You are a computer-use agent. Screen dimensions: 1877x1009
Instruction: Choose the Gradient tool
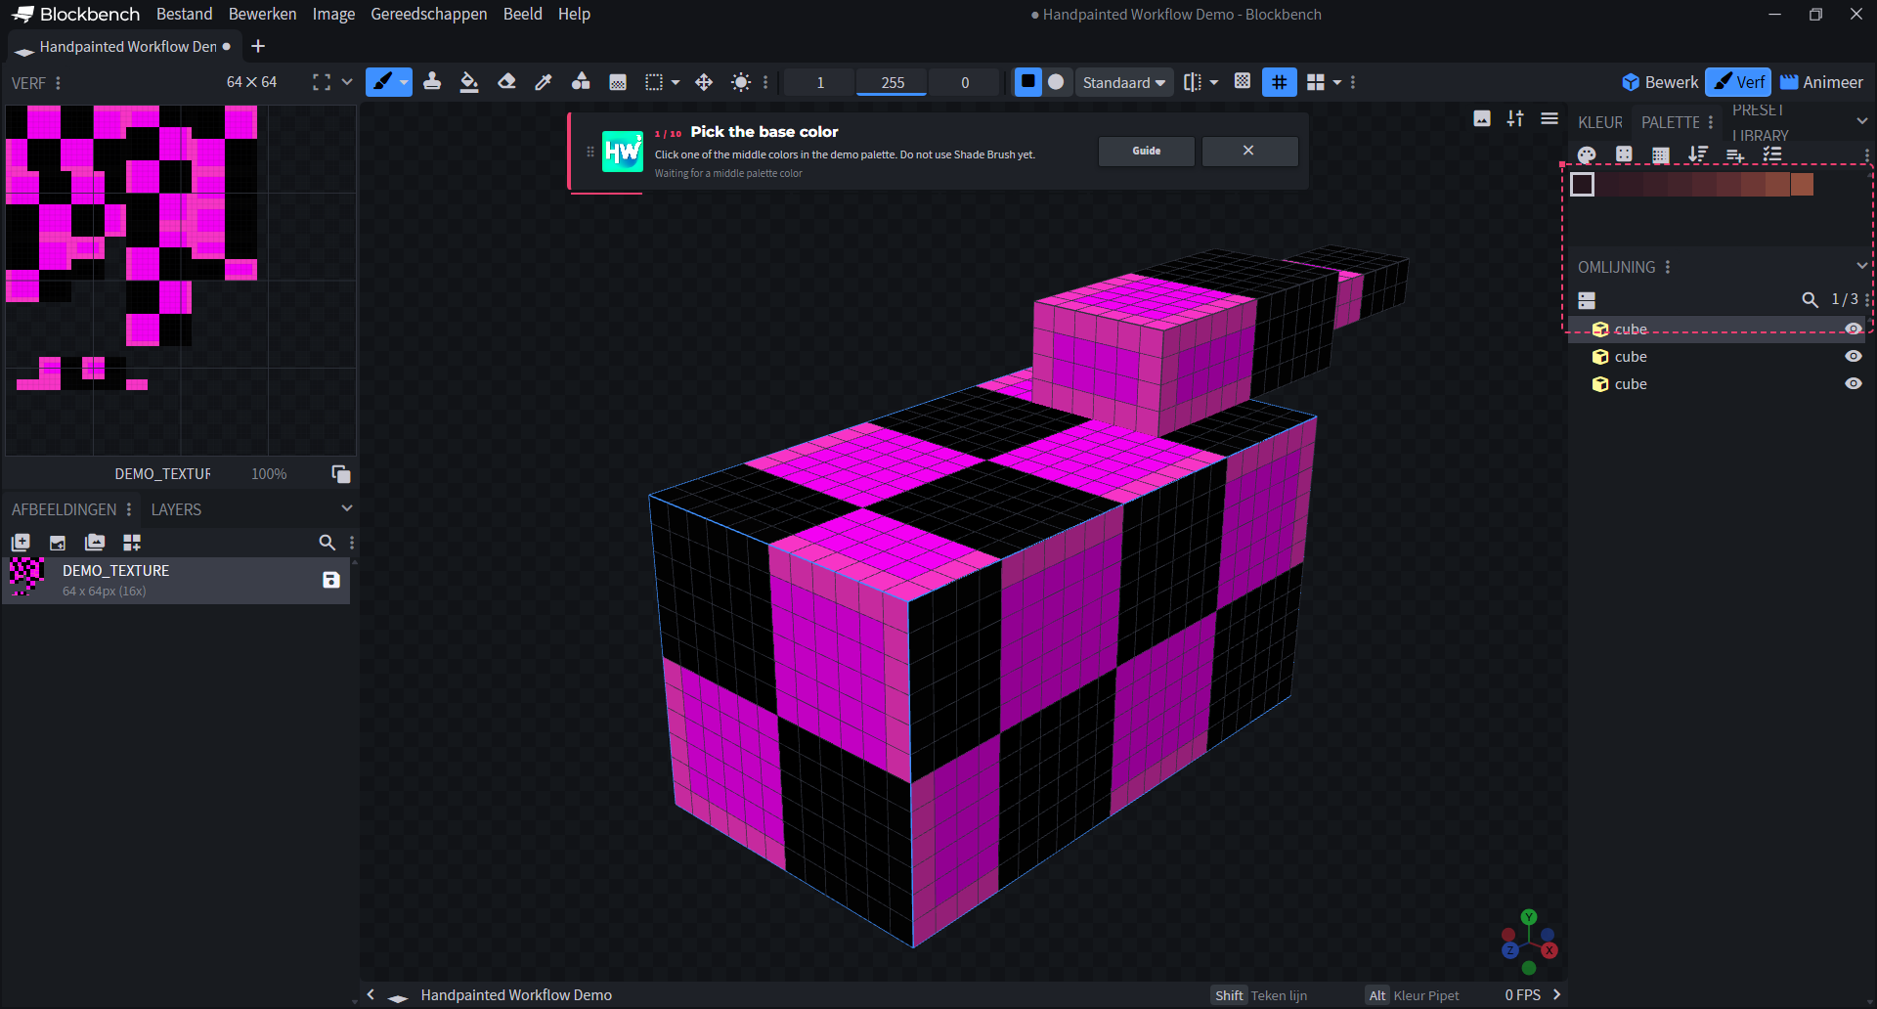[618, 82]
